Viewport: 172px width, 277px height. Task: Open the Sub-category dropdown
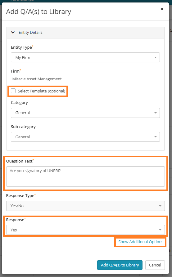click(x=85, y=137)
